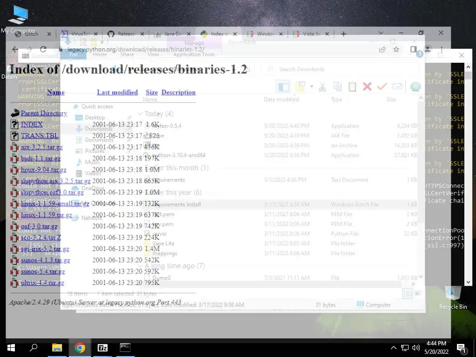Sort listing by the Size link

152,93
